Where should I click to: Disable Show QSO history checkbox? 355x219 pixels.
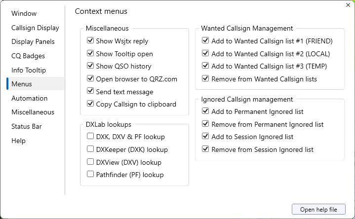click(x=90, y=66)
